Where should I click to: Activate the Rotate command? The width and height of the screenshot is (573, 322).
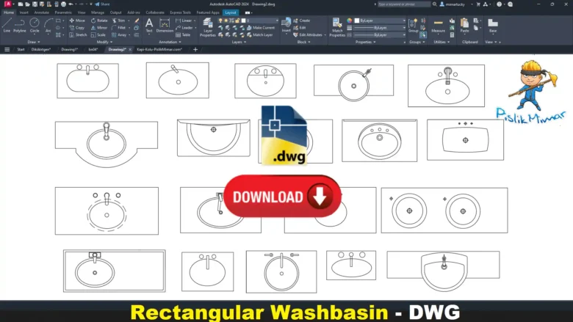99,21
